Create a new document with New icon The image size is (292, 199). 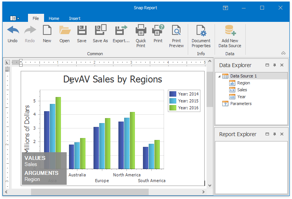point(47,30)
